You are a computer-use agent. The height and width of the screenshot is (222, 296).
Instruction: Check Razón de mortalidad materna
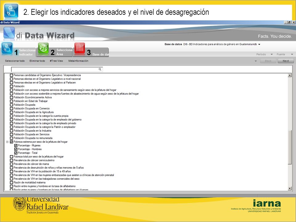pos(11,183)
